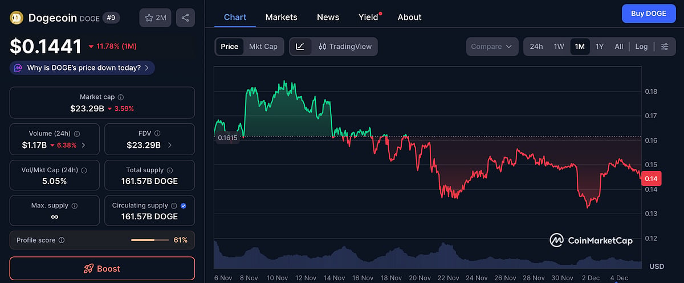This screenshot has height=283, width=684.
Task: Click the rocket icon on Boost
Action: pyautogui.click(x=88, y=269)
